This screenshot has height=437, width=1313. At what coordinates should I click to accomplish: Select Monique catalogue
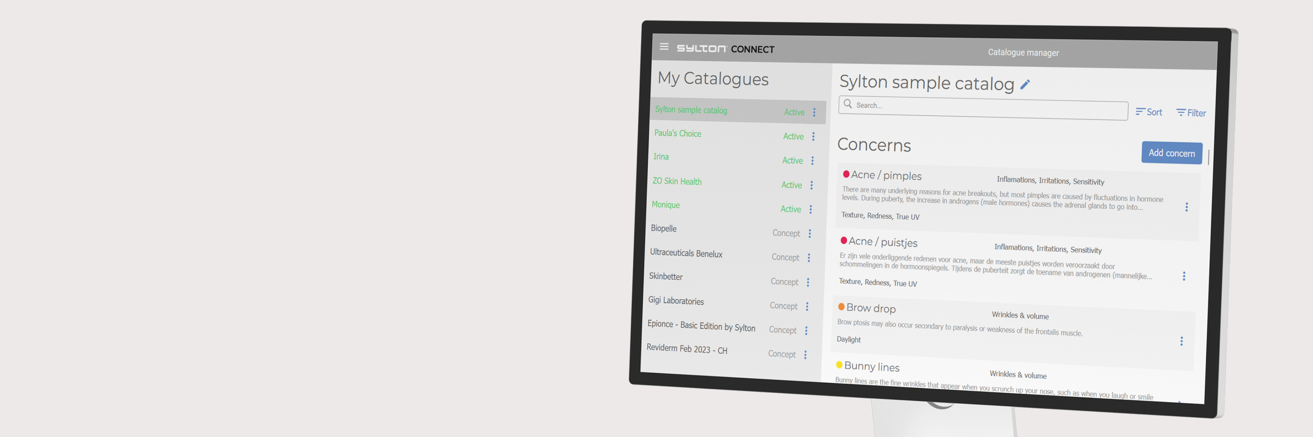tap(665, 205)
